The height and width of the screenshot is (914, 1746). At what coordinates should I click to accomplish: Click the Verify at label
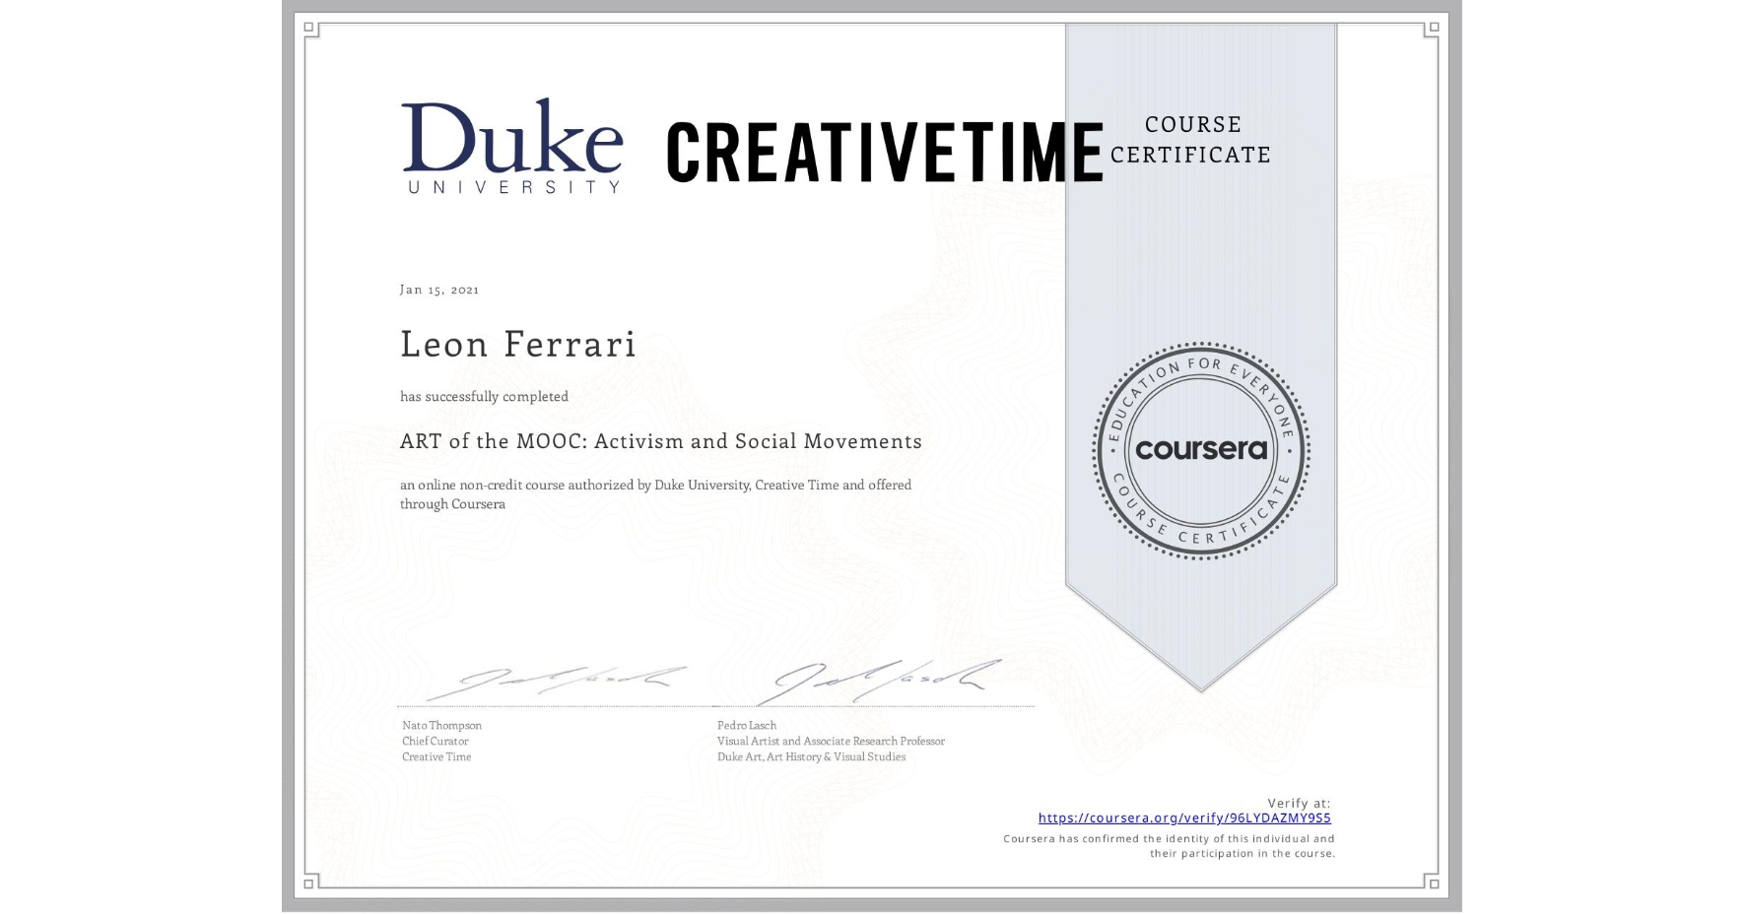click(1297, 801)
